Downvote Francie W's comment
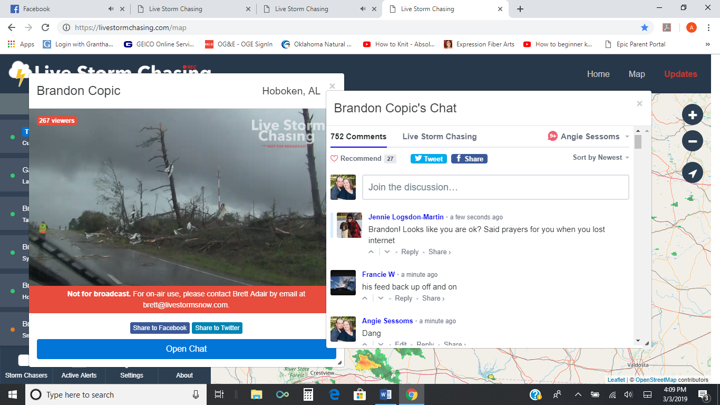Viewport: 720px width, 405px height. coord(381,298)
